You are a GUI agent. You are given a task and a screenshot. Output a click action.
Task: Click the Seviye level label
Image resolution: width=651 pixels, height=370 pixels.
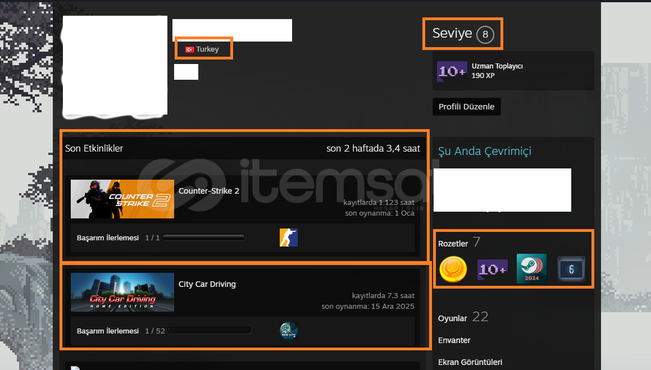pos(452,33)
